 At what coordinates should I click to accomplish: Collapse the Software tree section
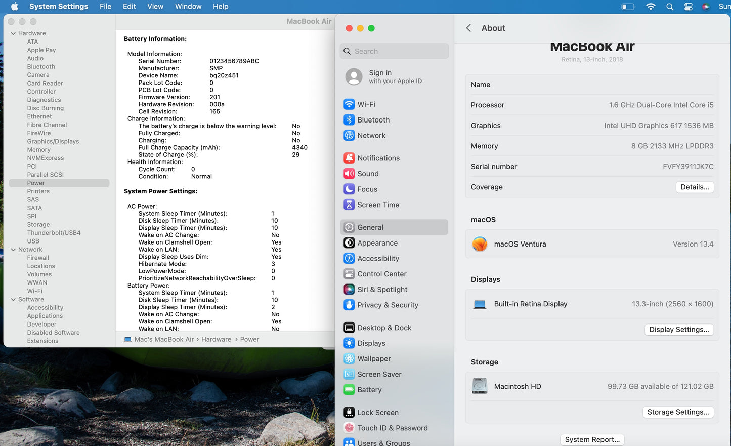(13, 299)
